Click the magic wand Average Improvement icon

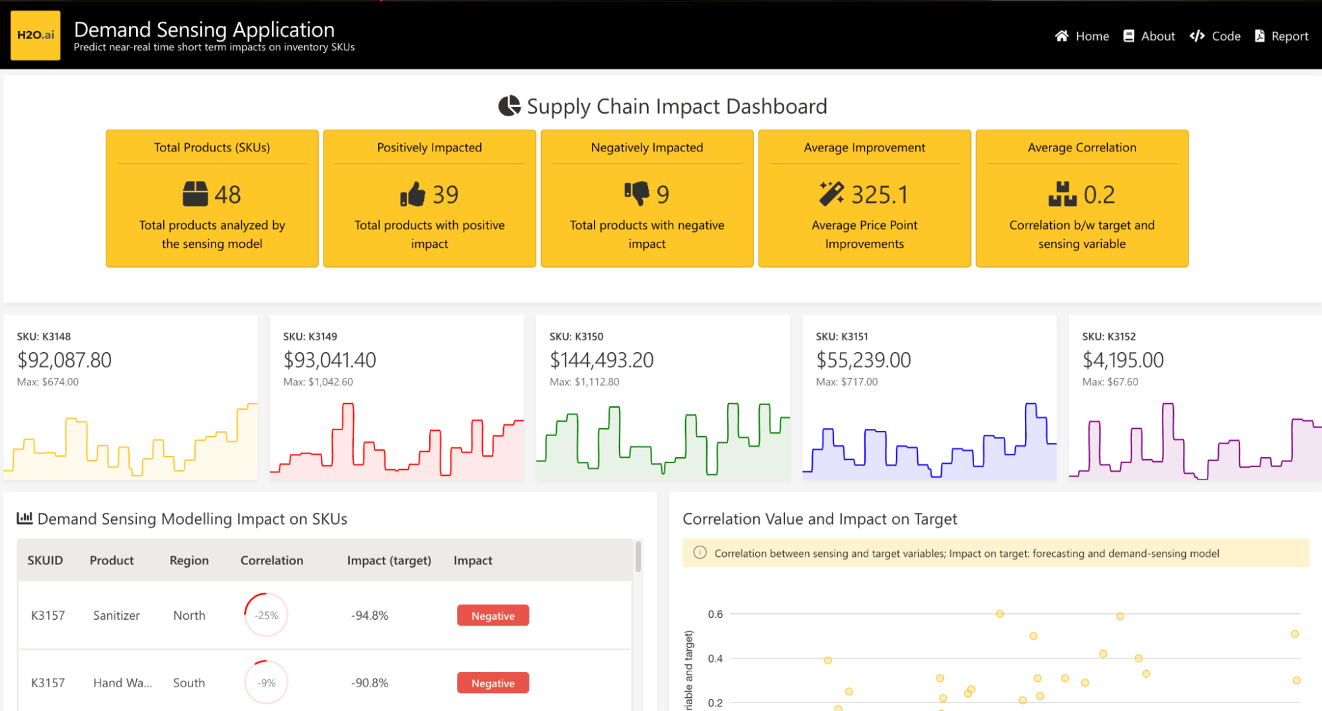tap(831, 194)
